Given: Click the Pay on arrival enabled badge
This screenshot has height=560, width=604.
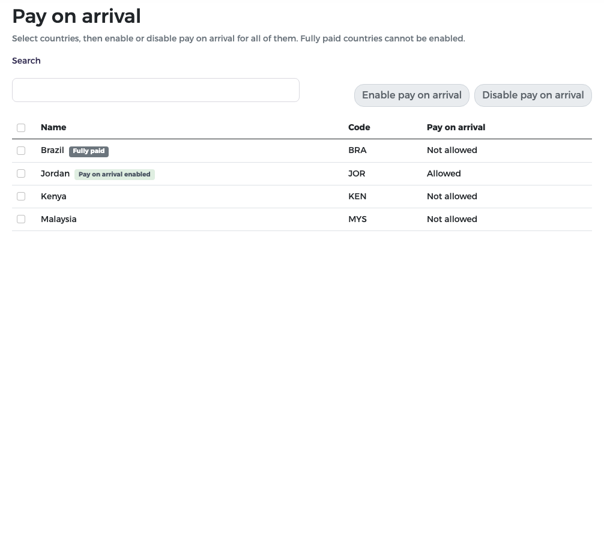Looking at the screenshot, I should 115,175.
